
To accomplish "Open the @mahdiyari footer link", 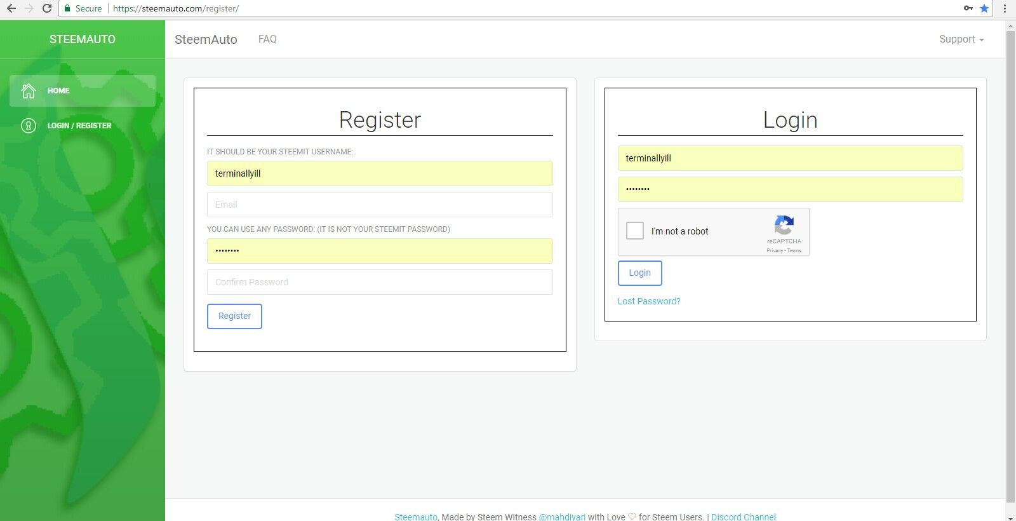I will coord(562,517).
